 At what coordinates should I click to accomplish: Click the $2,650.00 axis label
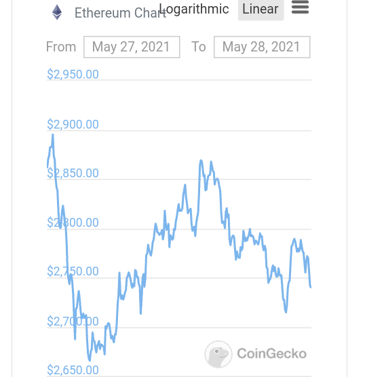click(x=73, y=370)
